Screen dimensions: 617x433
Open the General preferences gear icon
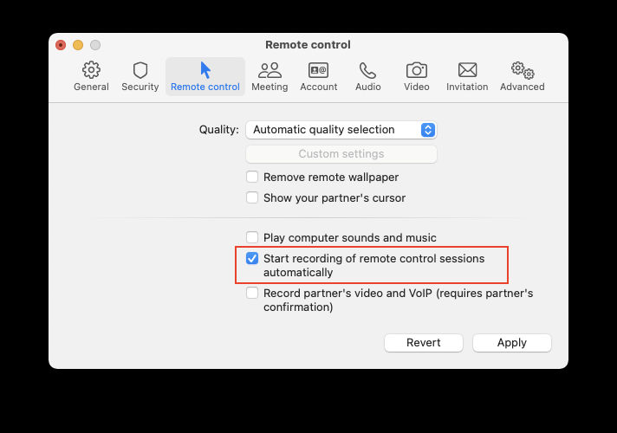pos(91,70)
